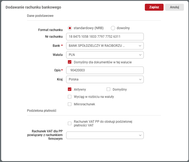Enable the Domyślny checkbox beside Aktywny
Screen dimensions: 189x162
click(108, 89)
